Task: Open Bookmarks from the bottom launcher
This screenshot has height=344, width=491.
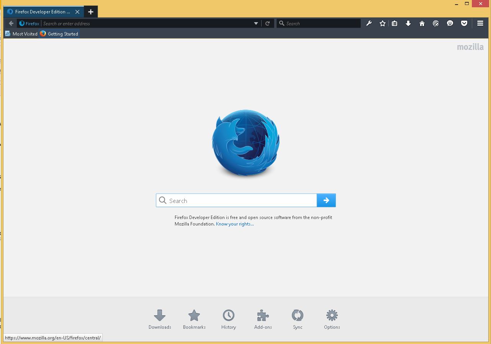Action: point(194,320)
